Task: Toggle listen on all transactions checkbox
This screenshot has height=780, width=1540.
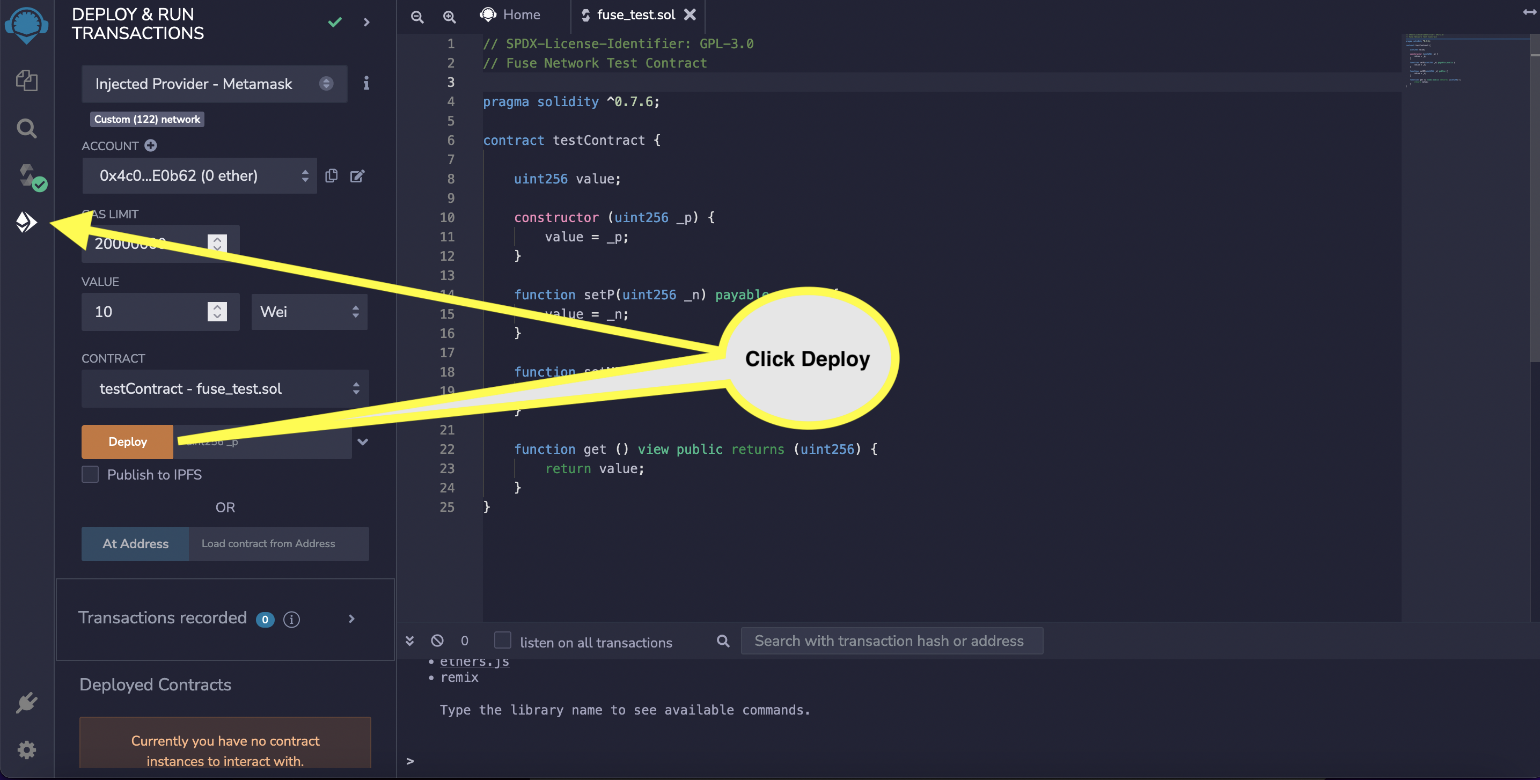Action: click(503, 641)
